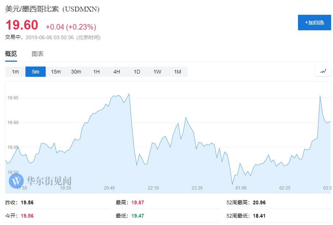This screenshot has width=333, height=225.
Task: Switch chart to 30m interval
Action: (x=76, y=72)
